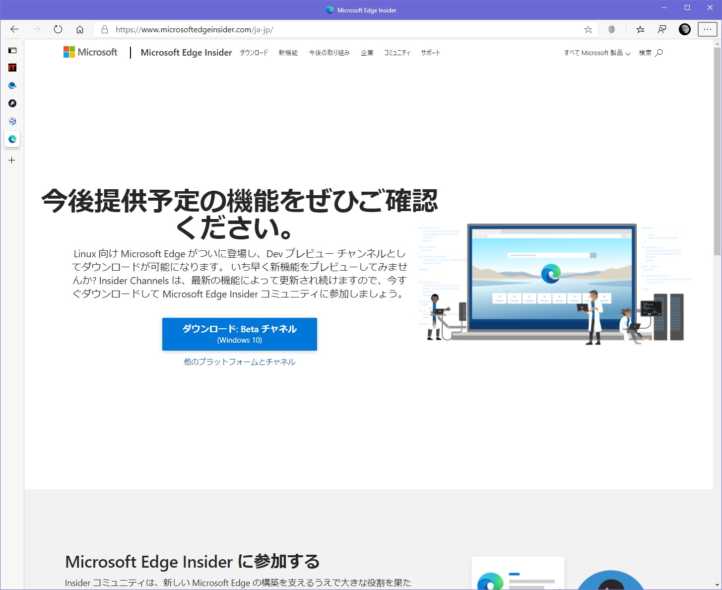The width and height of the screenshot is (722, 590).
Task: Open a new tab with plus icon
Action: (x=12, y=160)
